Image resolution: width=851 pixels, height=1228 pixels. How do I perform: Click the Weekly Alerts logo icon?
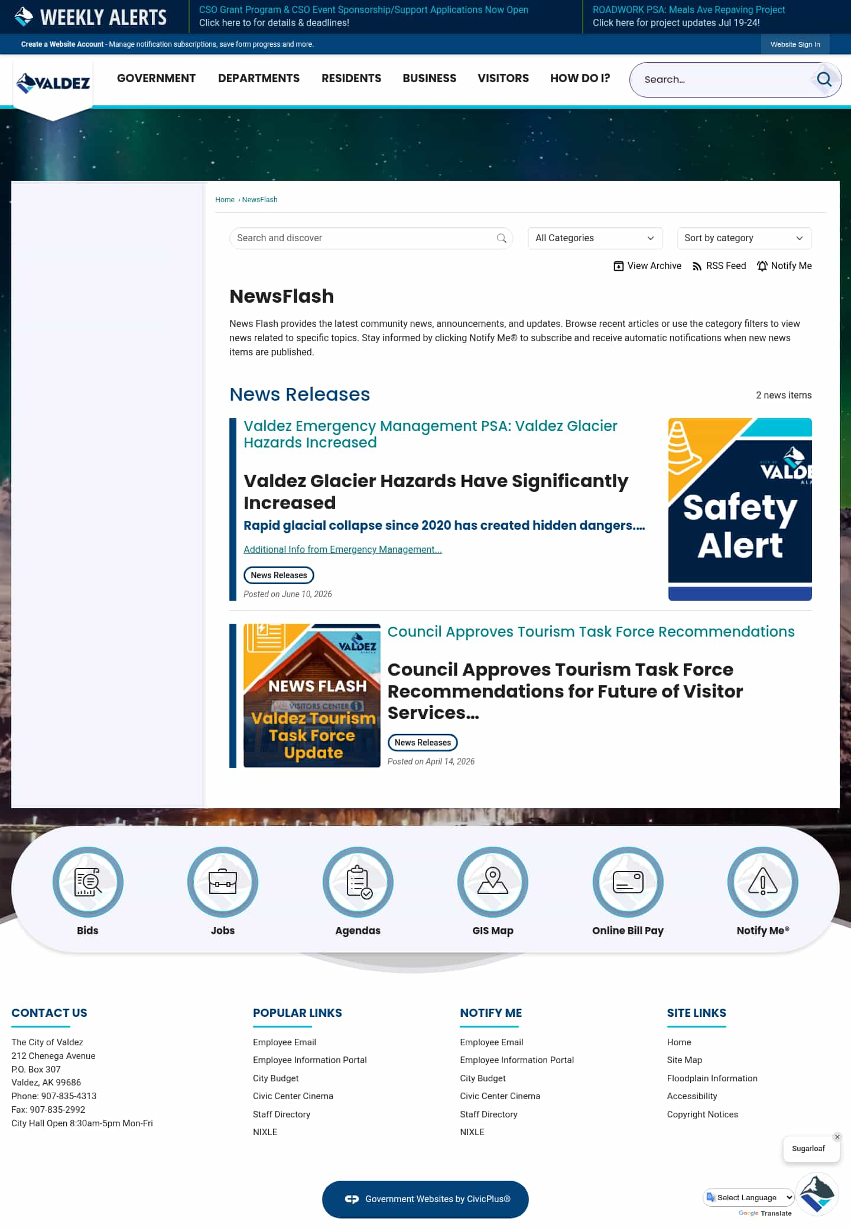pos(24,17)
